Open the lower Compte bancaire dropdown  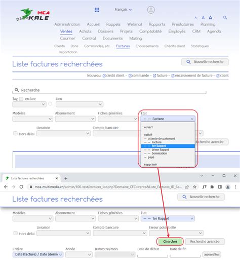point(120,233)
